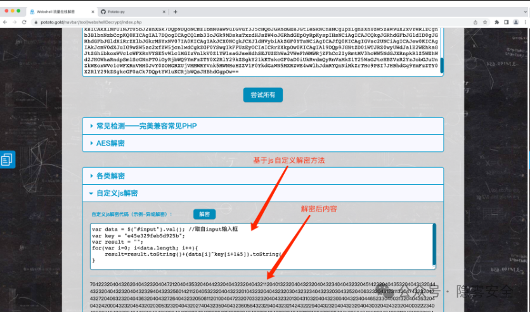Open the extensions puzzle icon
Image resolution: width=530 pixels, height=312 pixels.
click(x=496, y=22)
